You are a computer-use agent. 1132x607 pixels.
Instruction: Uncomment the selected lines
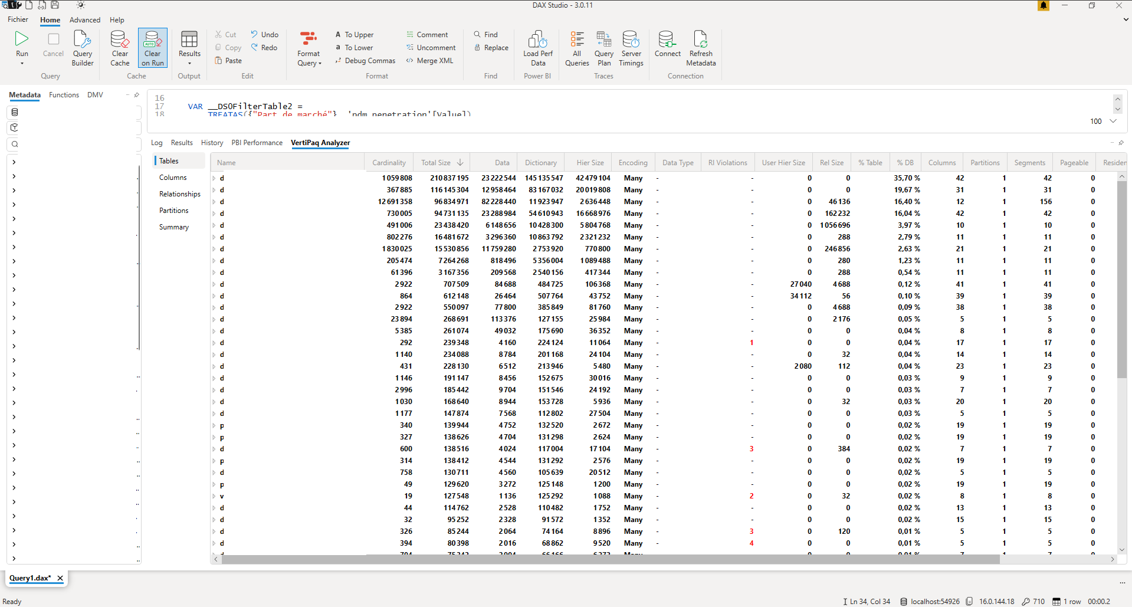click(431, 48)
